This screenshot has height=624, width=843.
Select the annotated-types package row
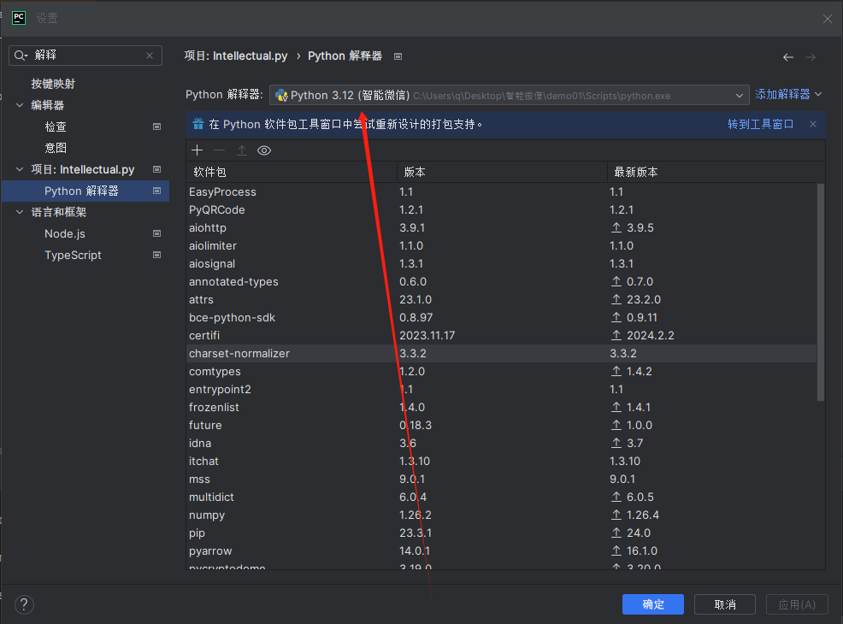(x=502, y=281)
